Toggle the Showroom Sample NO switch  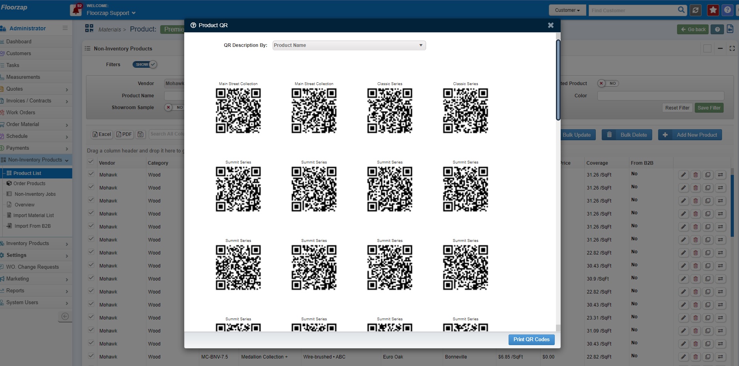point(174,107)
